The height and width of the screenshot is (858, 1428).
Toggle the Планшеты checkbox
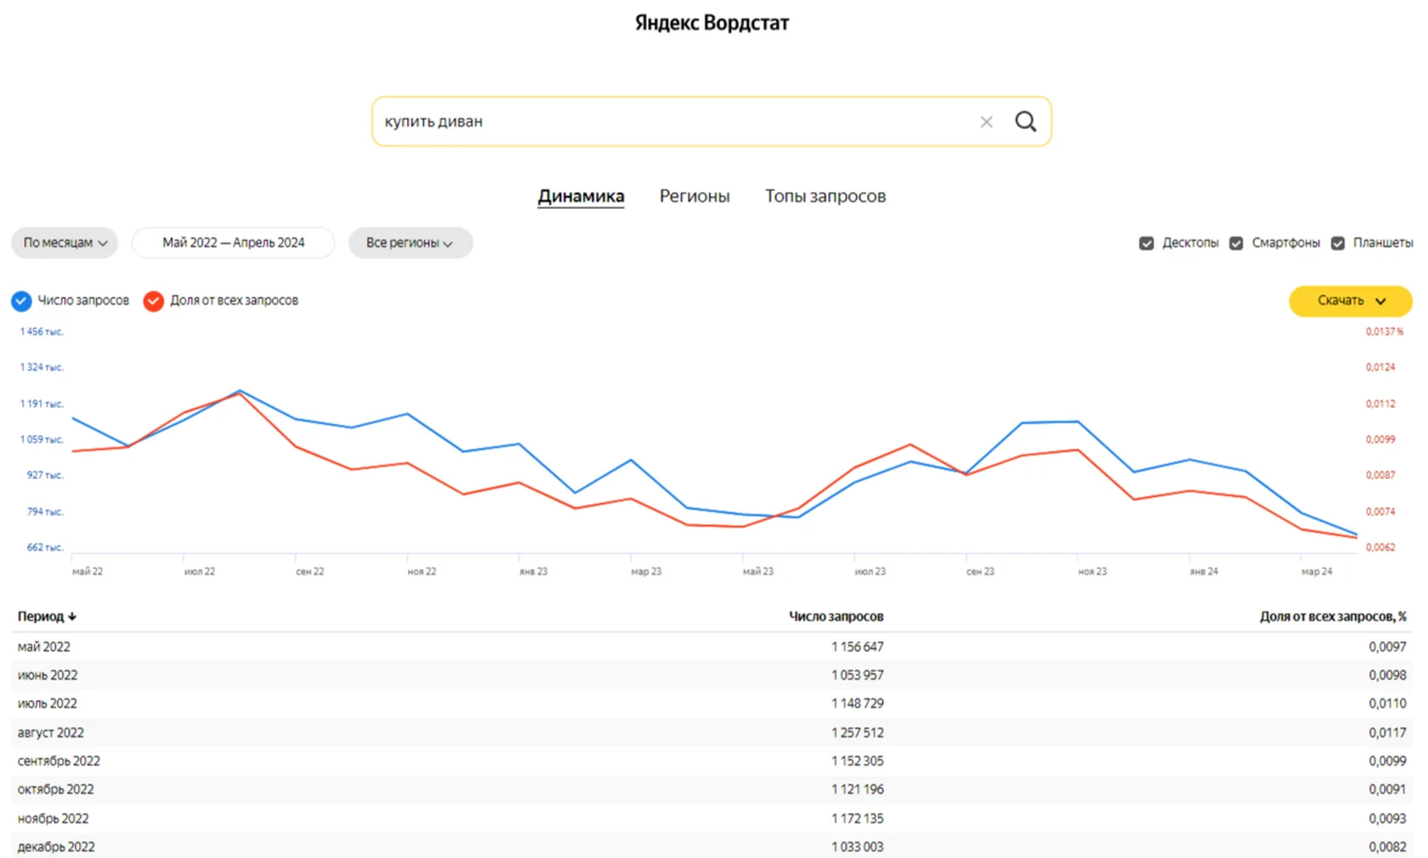tap(1338, 244)
